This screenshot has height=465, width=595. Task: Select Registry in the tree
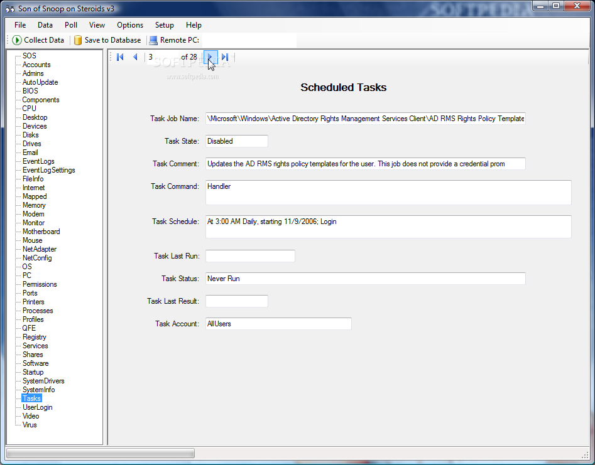click(35, 337)
